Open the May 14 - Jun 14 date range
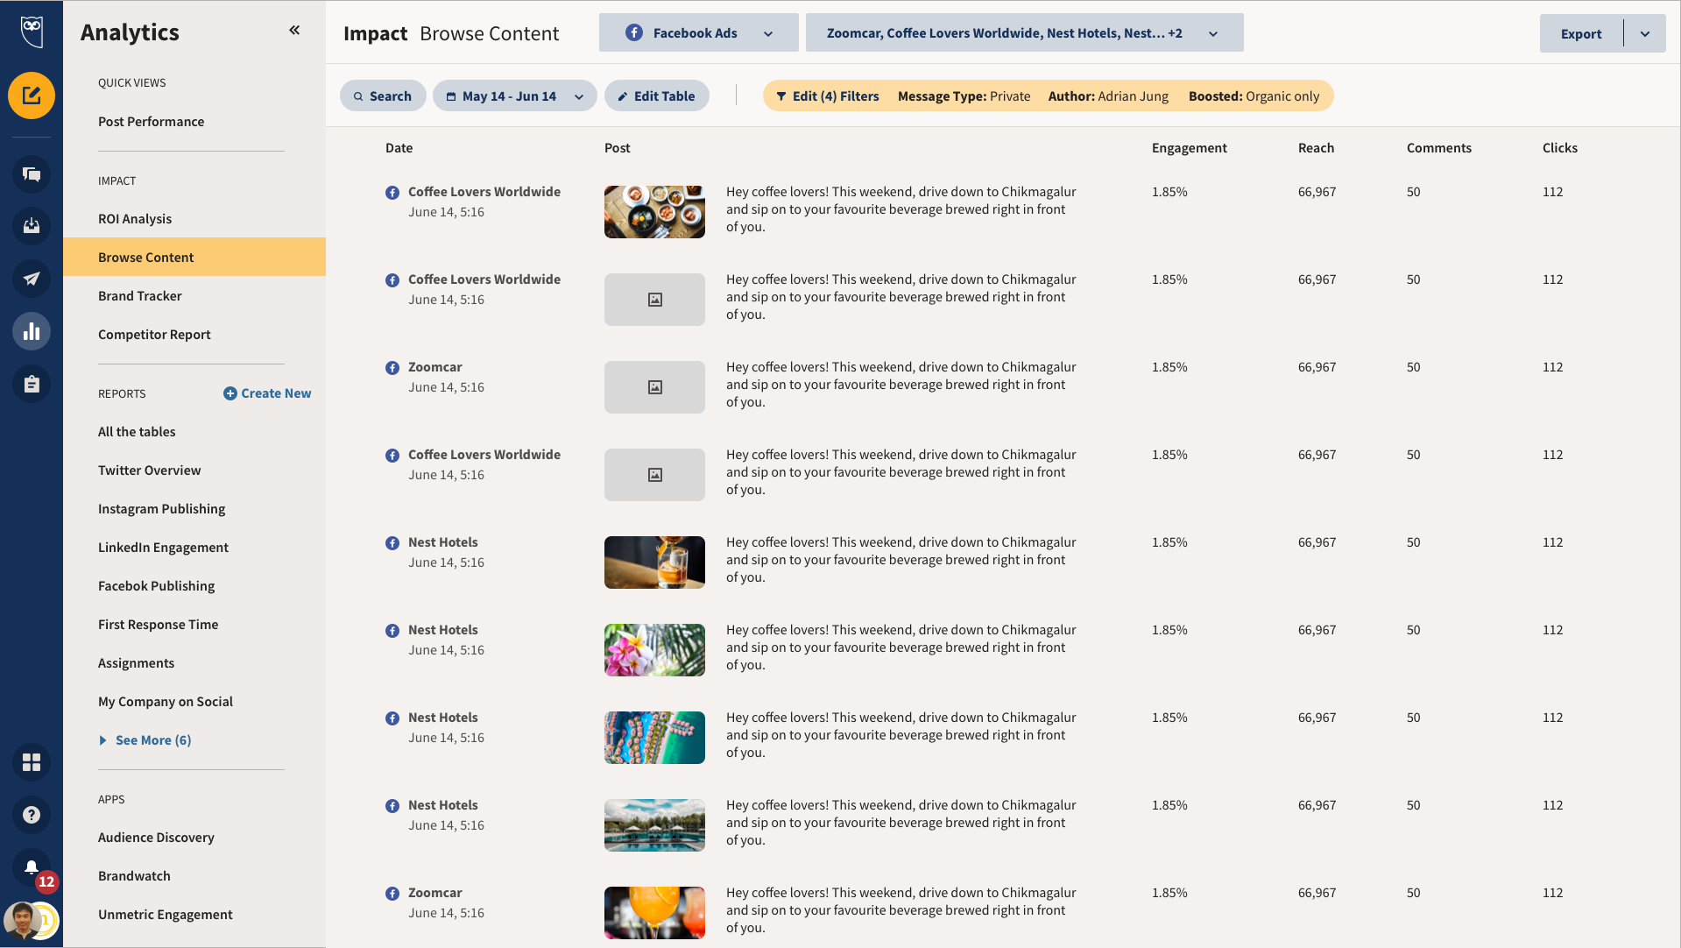 click(x=515, y=96)
